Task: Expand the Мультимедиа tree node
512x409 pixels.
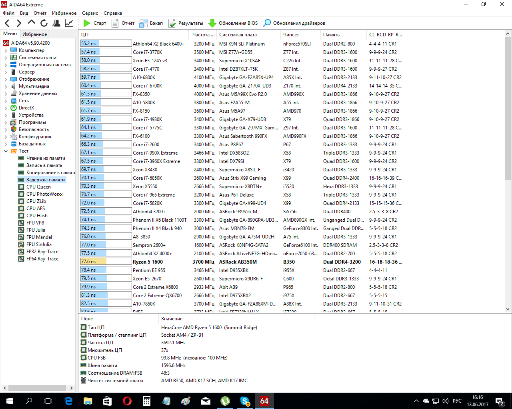Action: (6, 87)
